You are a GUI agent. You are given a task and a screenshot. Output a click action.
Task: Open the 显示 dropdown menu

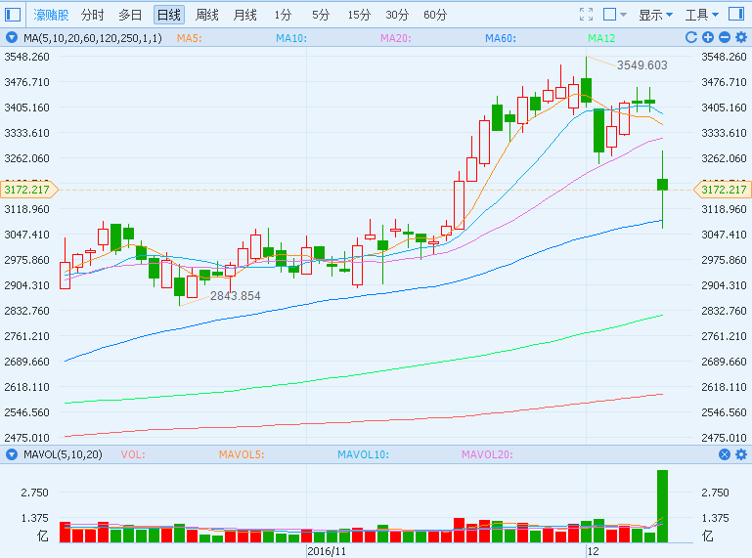click(655, 15)
